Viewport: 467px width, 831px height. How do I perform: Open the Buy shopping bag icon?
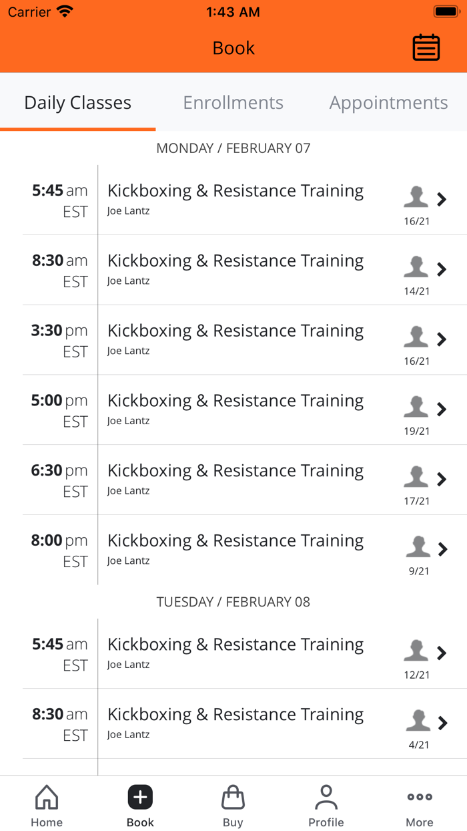[x=233, y=796]
